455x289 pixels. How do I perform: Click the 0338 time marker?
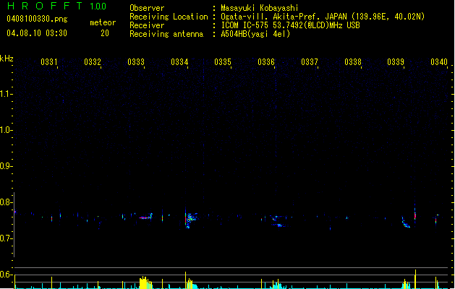click(x=353, y=62)
